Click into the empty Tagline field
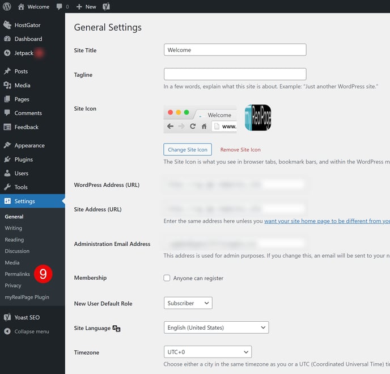The height and width of the screenshot is (374, 390). click(235, 74)
